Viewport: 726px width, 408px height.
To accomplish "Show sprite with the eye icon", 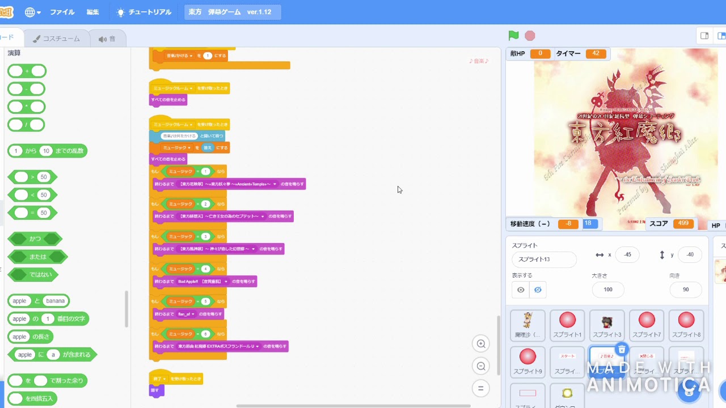I will point(521,290).
